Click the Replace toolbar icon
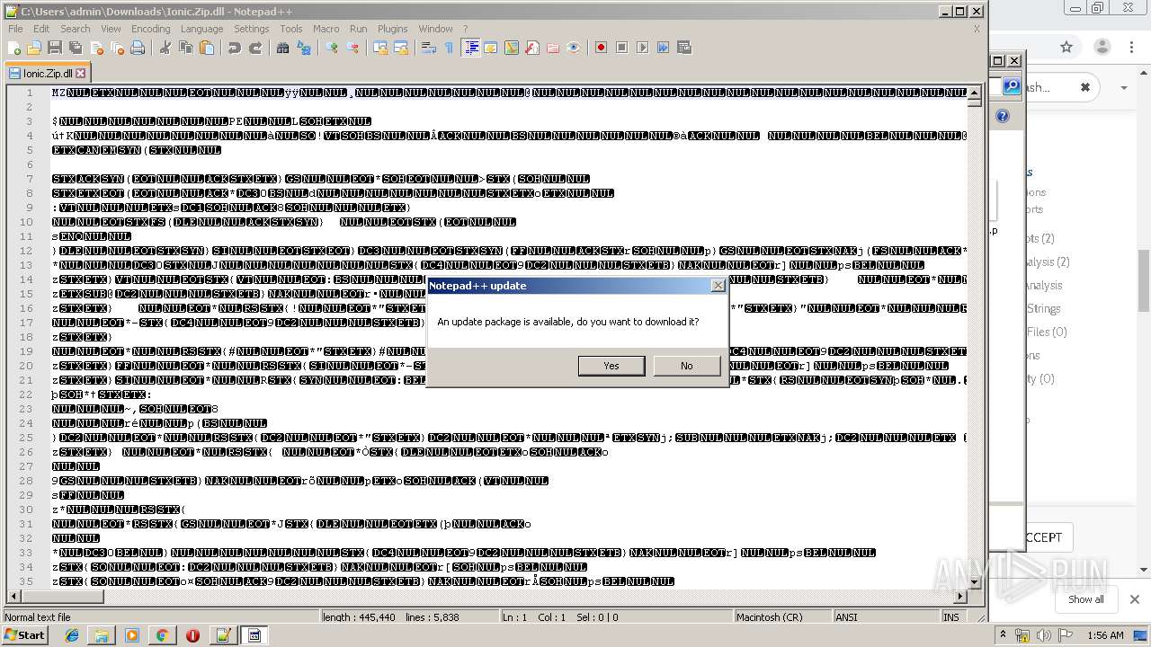Image resolution: width=1151 pixels, height=647 pixels. click(304, 48)
